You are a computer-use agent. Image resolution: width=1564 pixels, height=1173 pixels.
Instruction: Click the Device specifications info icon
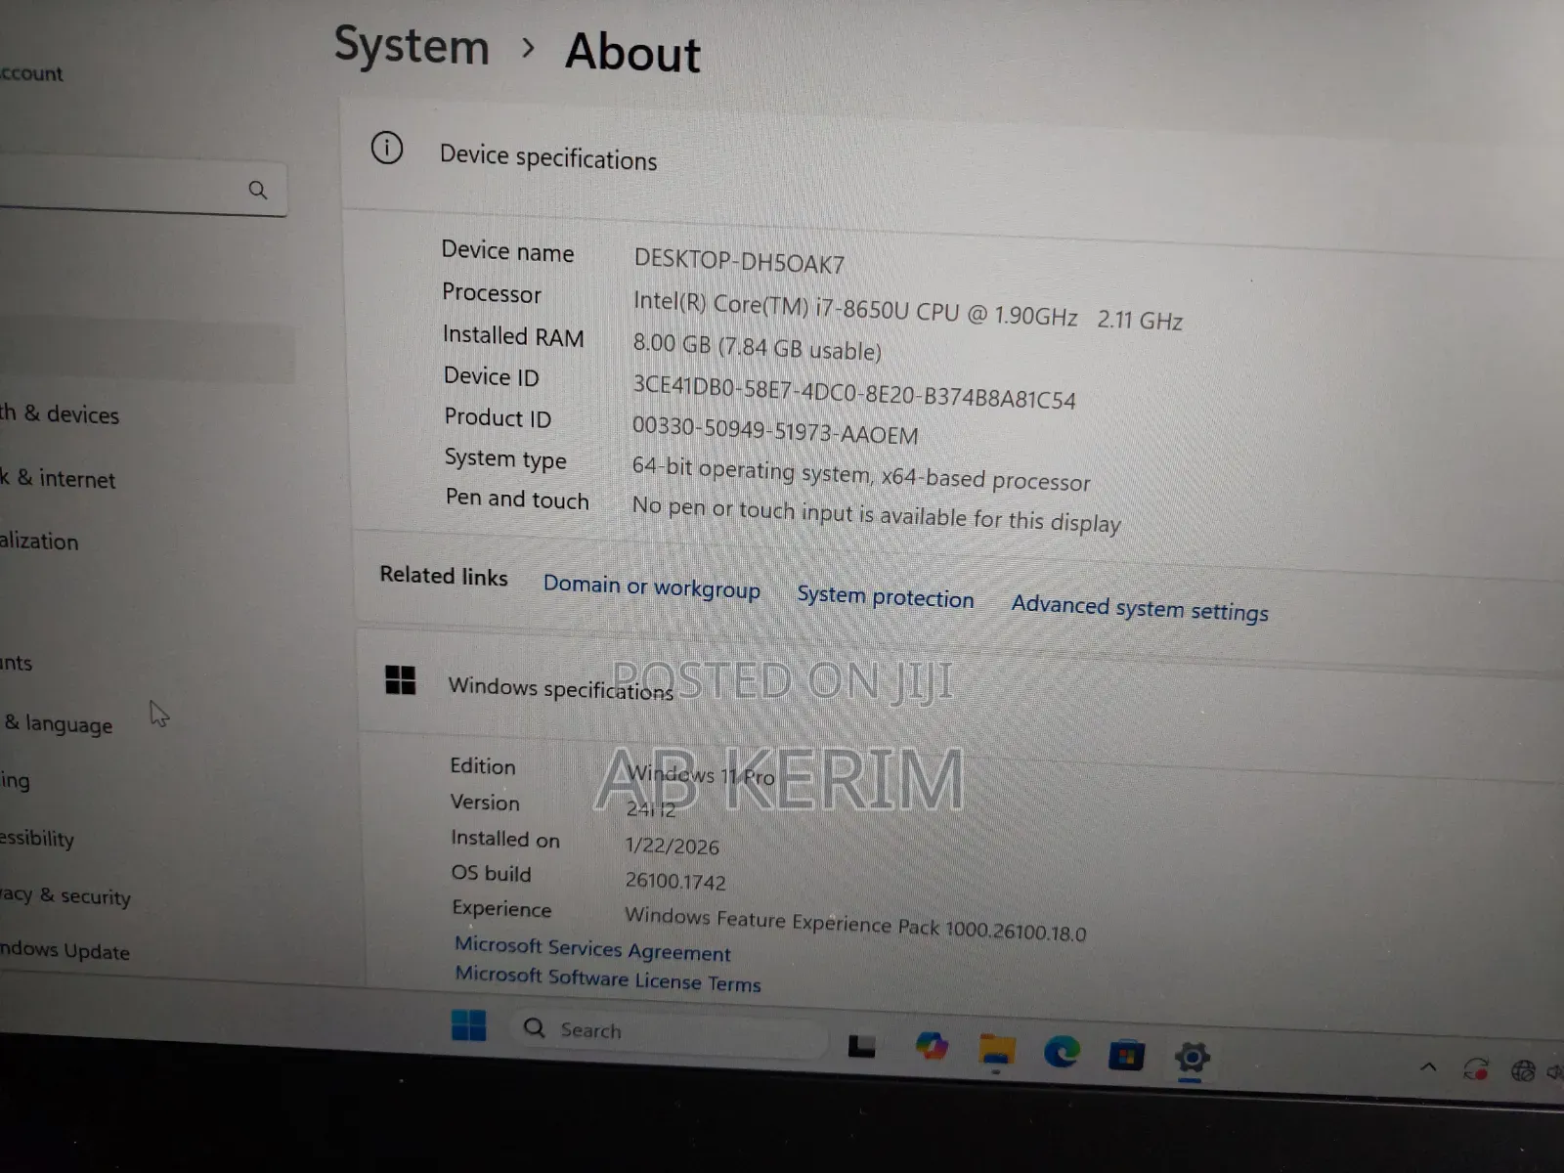pyautogui.click(x=387, y=149)
